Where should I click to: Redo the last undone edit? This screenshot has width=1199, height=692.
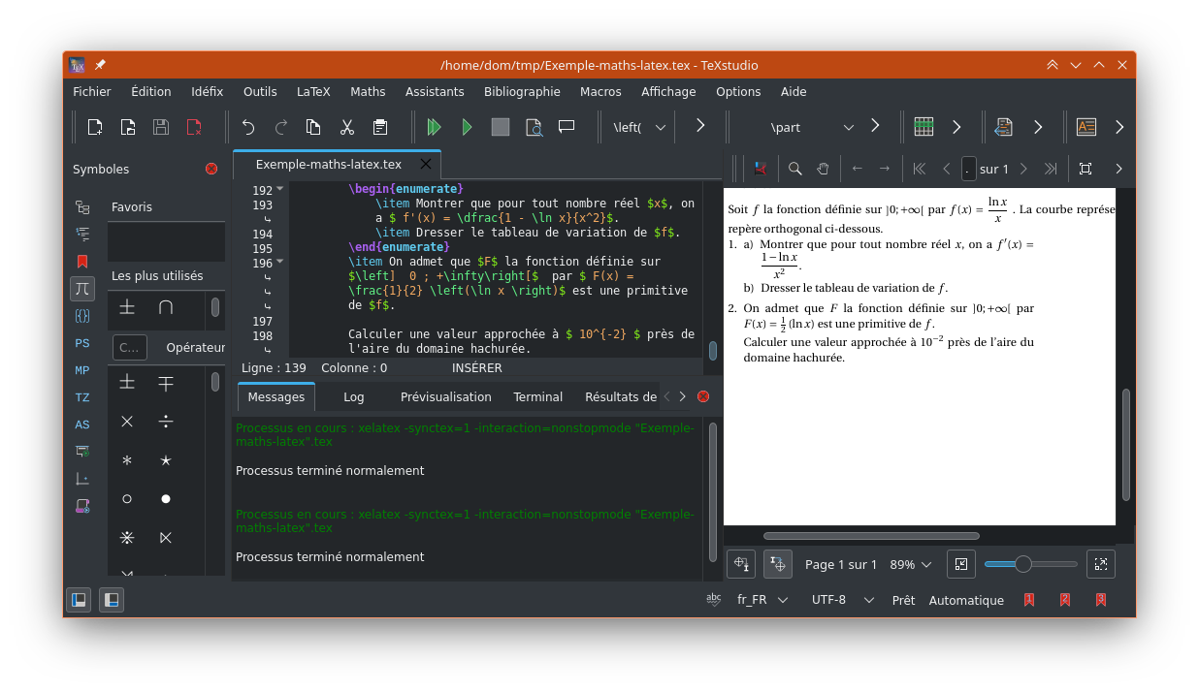[x=281, y=127]
